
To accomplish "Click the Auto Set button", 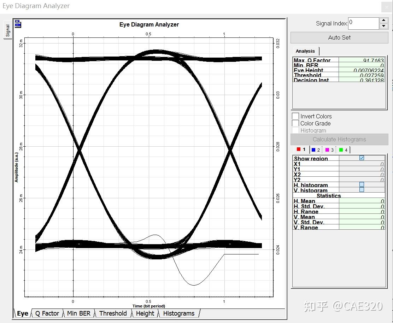I will click(339, 37).
